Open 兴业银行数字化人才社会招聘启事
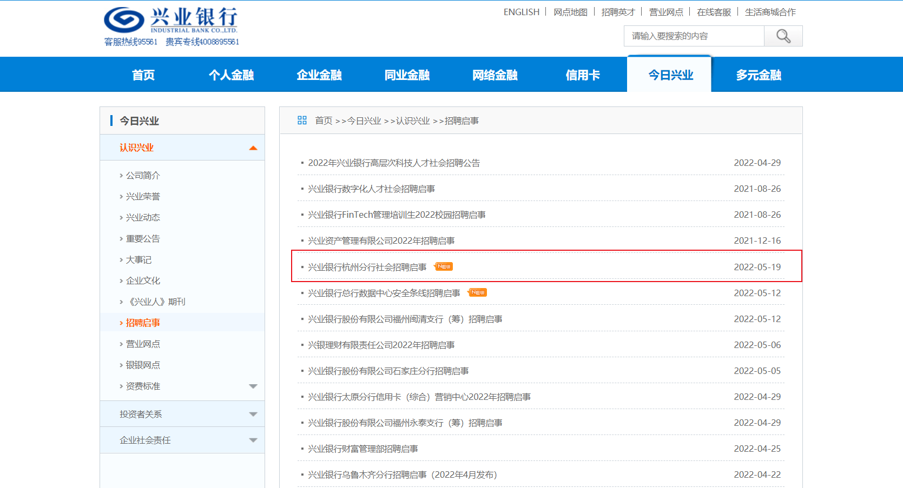This screenshot has height=488, width=903. pyautogui.click(x=371, y=189)
